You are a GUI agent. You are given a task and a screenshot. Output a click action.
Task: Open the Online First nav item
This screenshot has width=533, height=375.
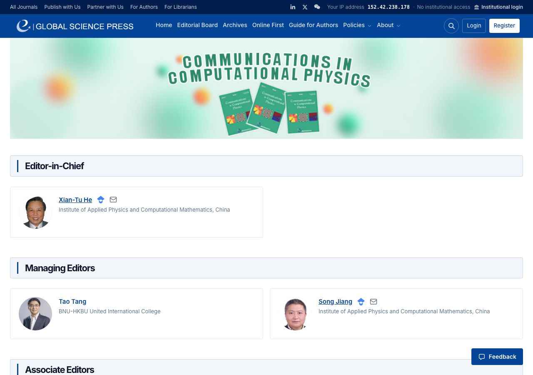click(x=268, y=25)
